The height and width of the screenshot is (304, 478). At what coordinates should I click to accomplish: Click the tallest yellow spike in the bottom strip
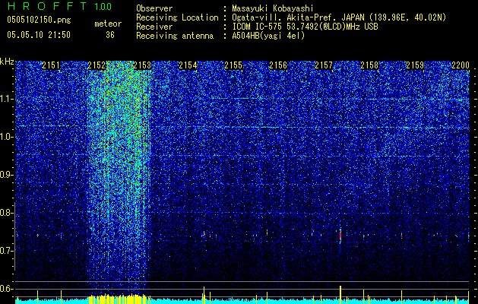tap(340, 295)
